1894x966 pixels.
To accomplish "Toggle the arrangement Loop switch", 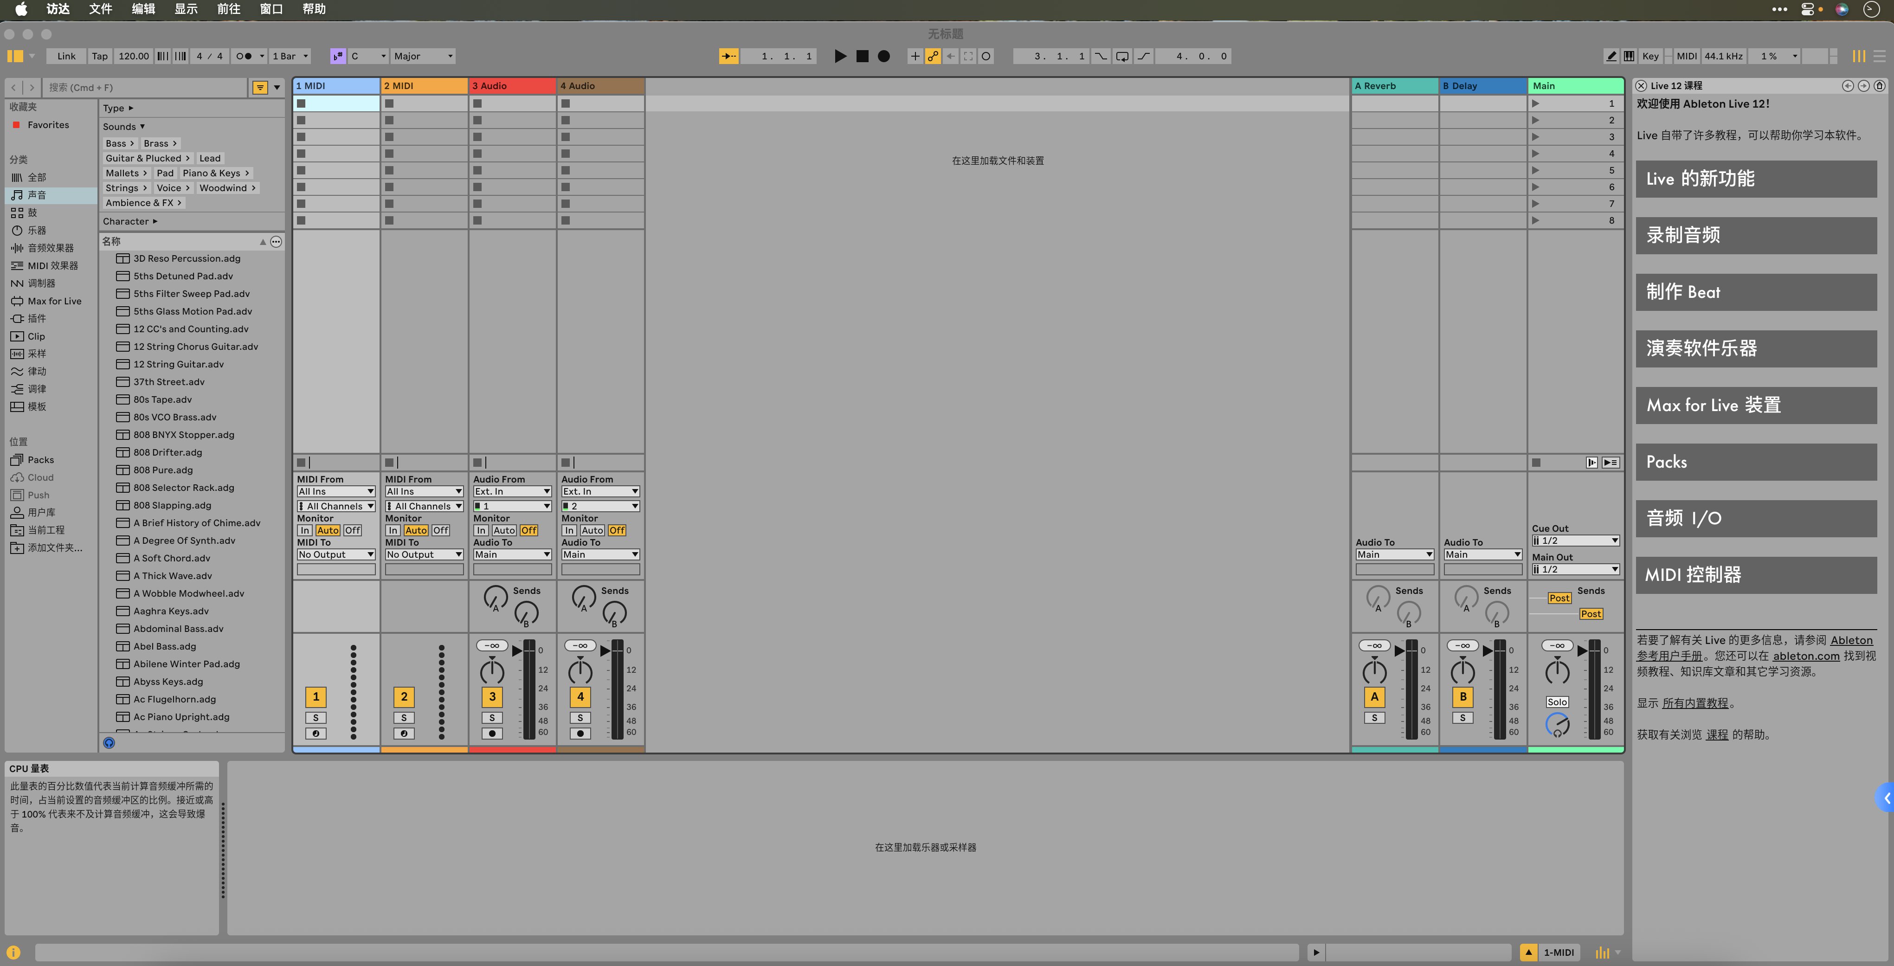I will [x=1122, y=56].
